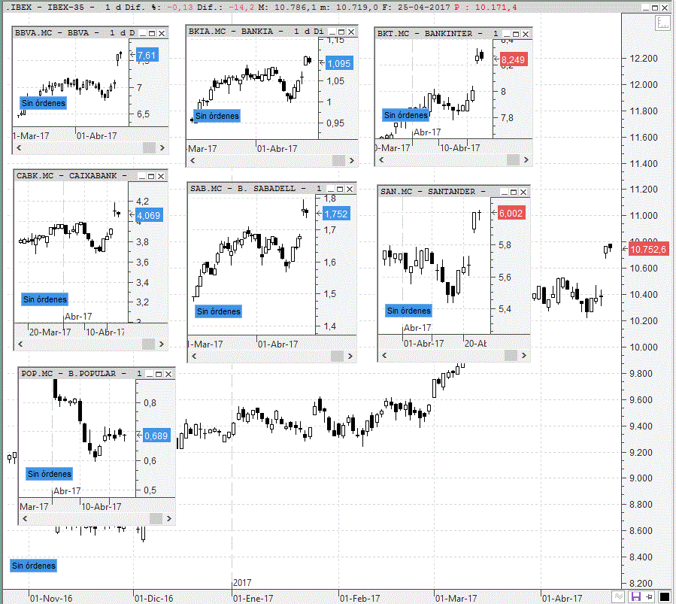
Task: Click left scroll arrow in B. SABADELL chart
Action: pos(194,356)
